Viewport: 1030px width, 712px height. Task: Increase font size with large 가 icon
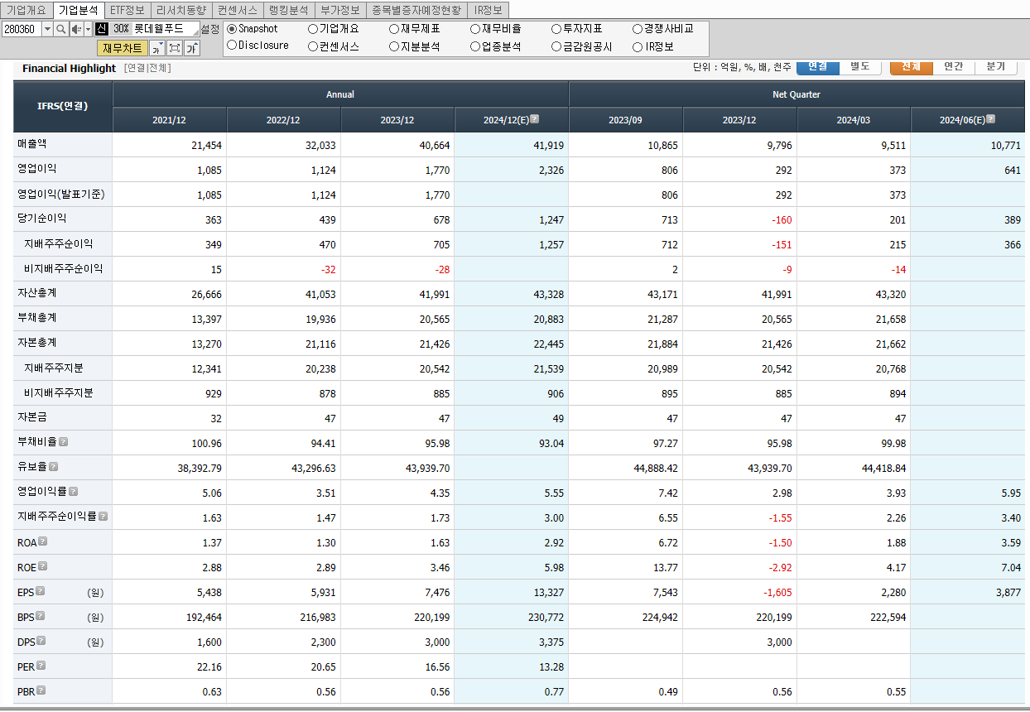[x=192, y=48]
